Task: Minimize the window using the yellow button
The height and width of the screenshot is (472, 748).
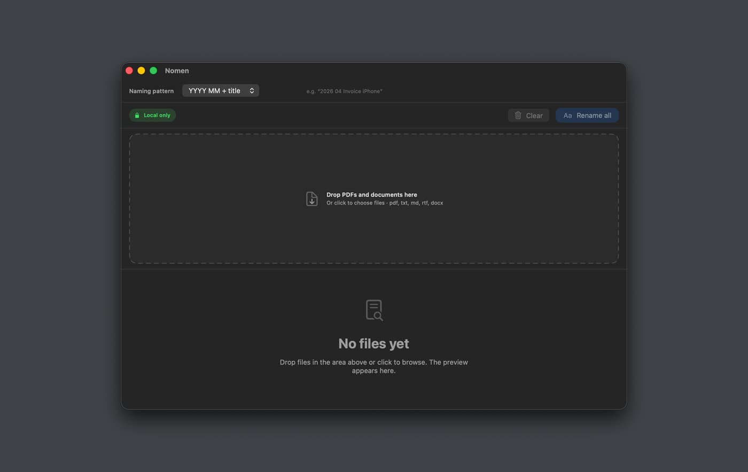Action: coord(141,70)
